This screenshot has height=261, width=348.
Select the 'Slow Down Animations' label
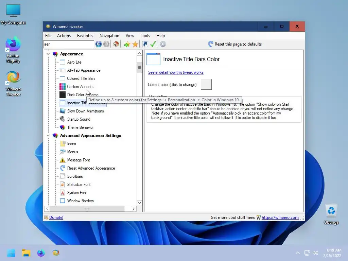coord(85,111)
